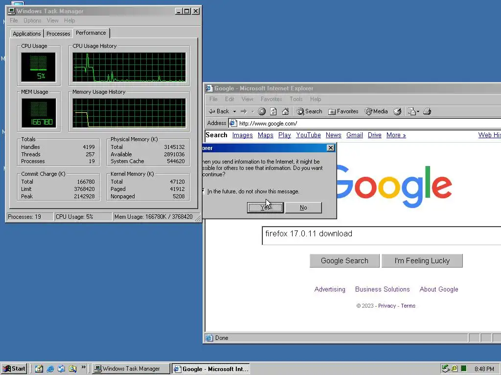Screen dimensions: 501x375
Task: Open the Task Manager File menu
Action: 14,21
